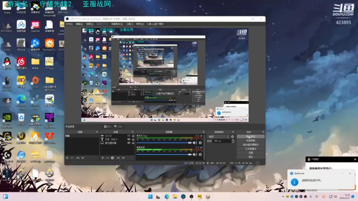
Task: Toggle visibility of 显示器采集 source
Action: point(129,143)
